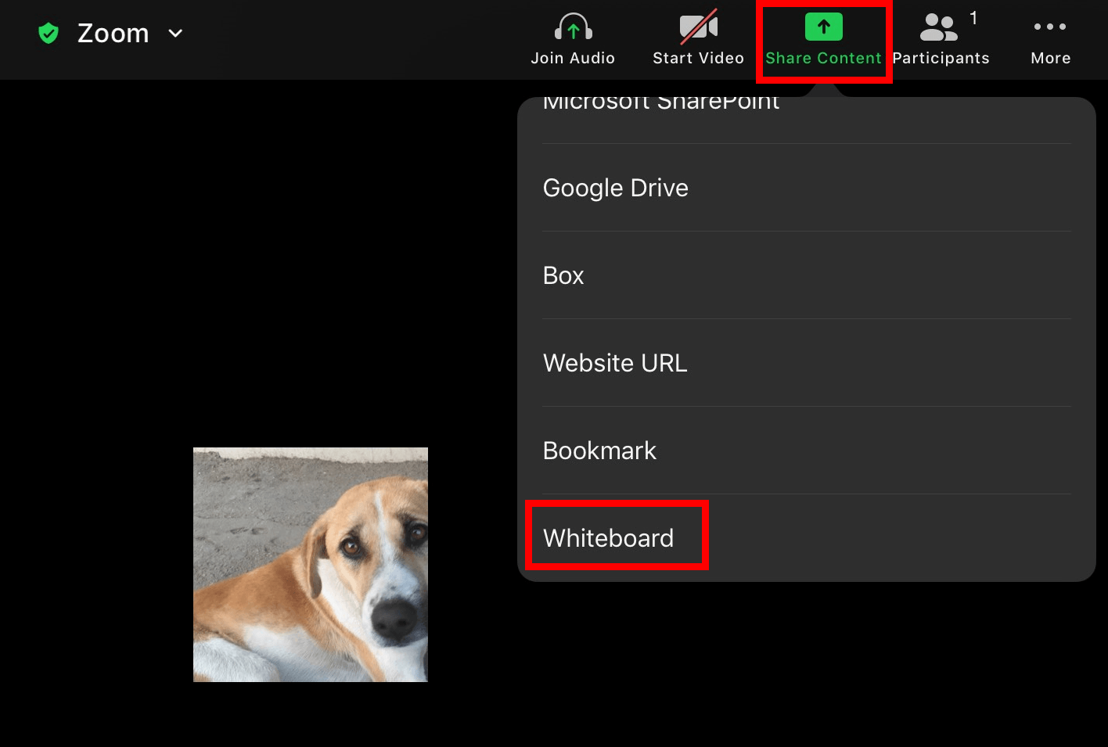Image resolution: width=1108 pixels, height=747 pixels.
Task: Click the green Share Content arrow icon
Action: (x=823, y=27)
